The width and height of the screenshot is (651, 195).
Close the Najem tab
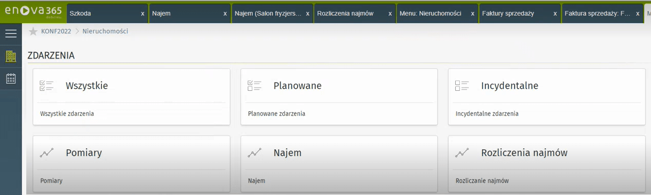click(x=225, y=14)
